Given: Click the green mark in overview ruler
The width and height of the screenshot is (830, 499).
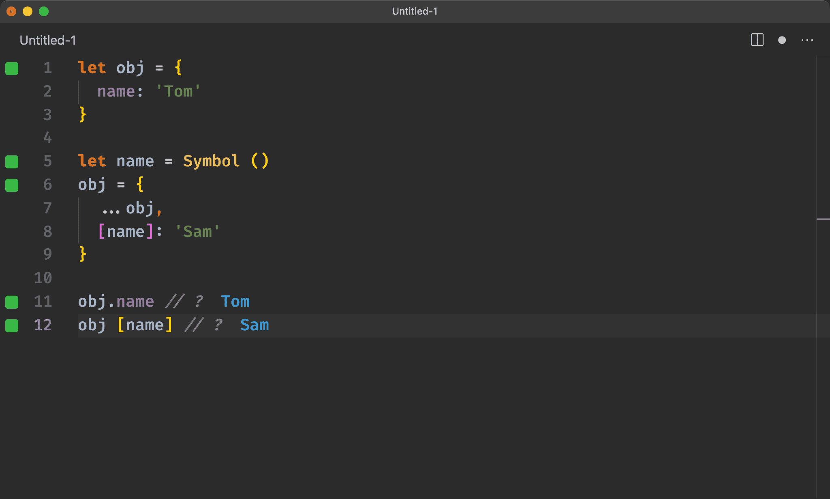Looking at the screenshot, I should 823,219.
